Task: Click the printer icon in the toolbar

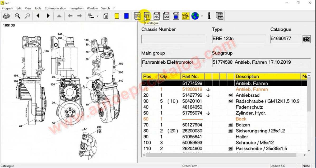Action: click(6, 16)
